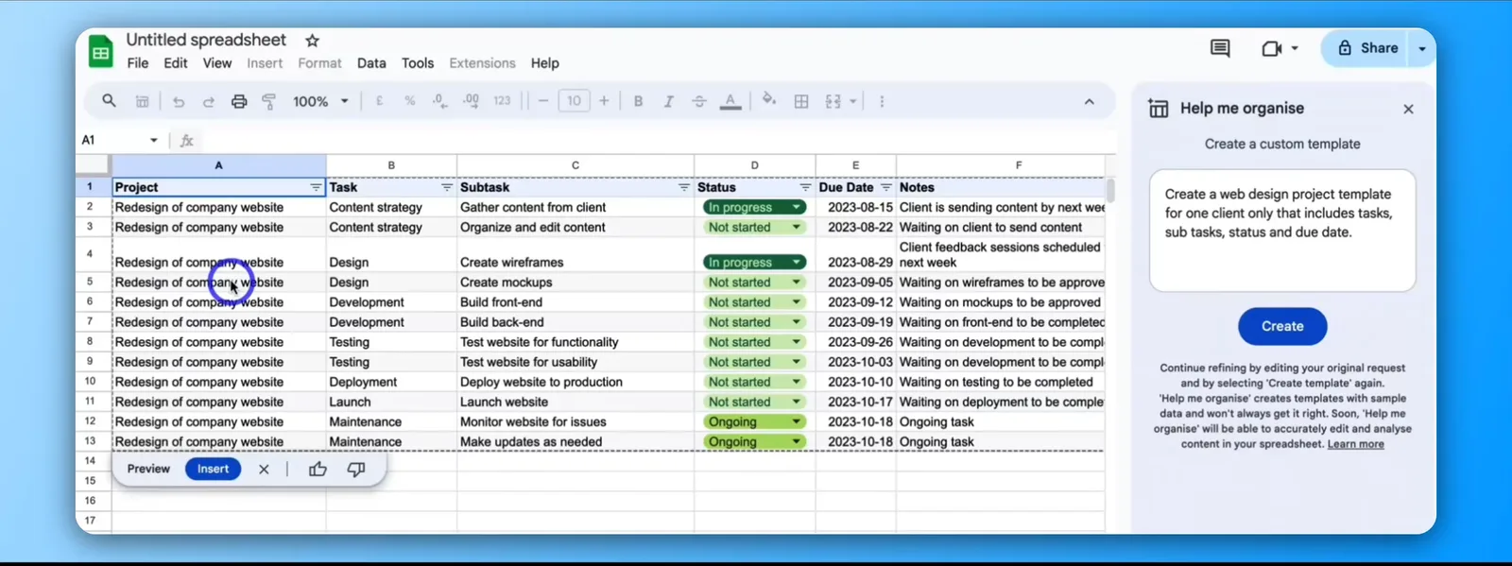Click the template prompt text box
The width and height of the screenshot is (1512, 566).
[x=1282, y=231]
